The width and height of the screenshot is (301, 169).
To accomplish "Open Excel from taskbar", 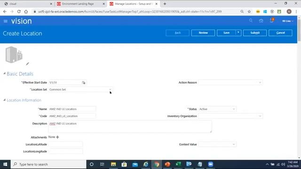I will click(178, 164).
